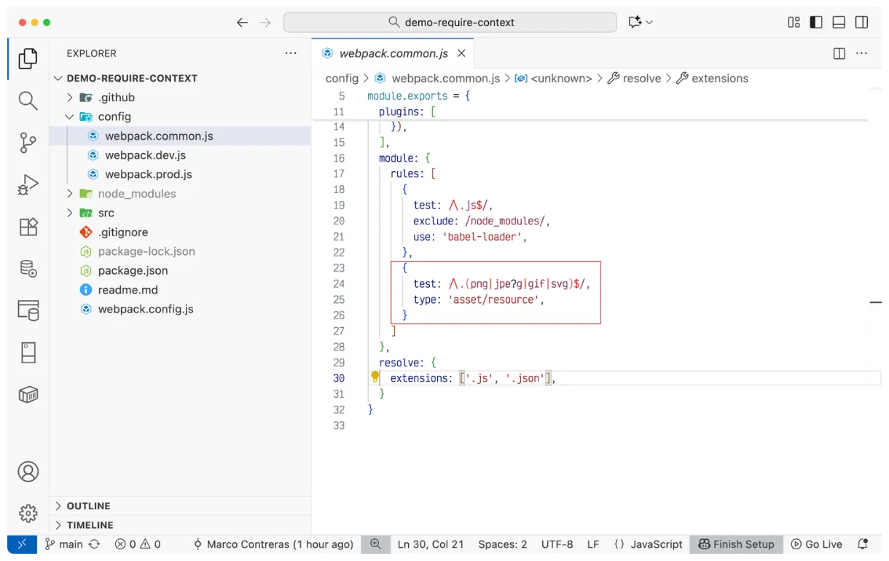Image resolution: width=889 pixels, height=561 pixels.
Task: Open the Accounts menu icon
Action: pos(28,471)
